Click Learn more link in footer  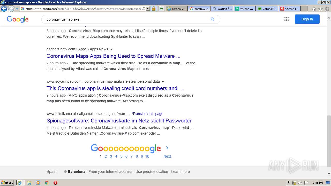180,172
